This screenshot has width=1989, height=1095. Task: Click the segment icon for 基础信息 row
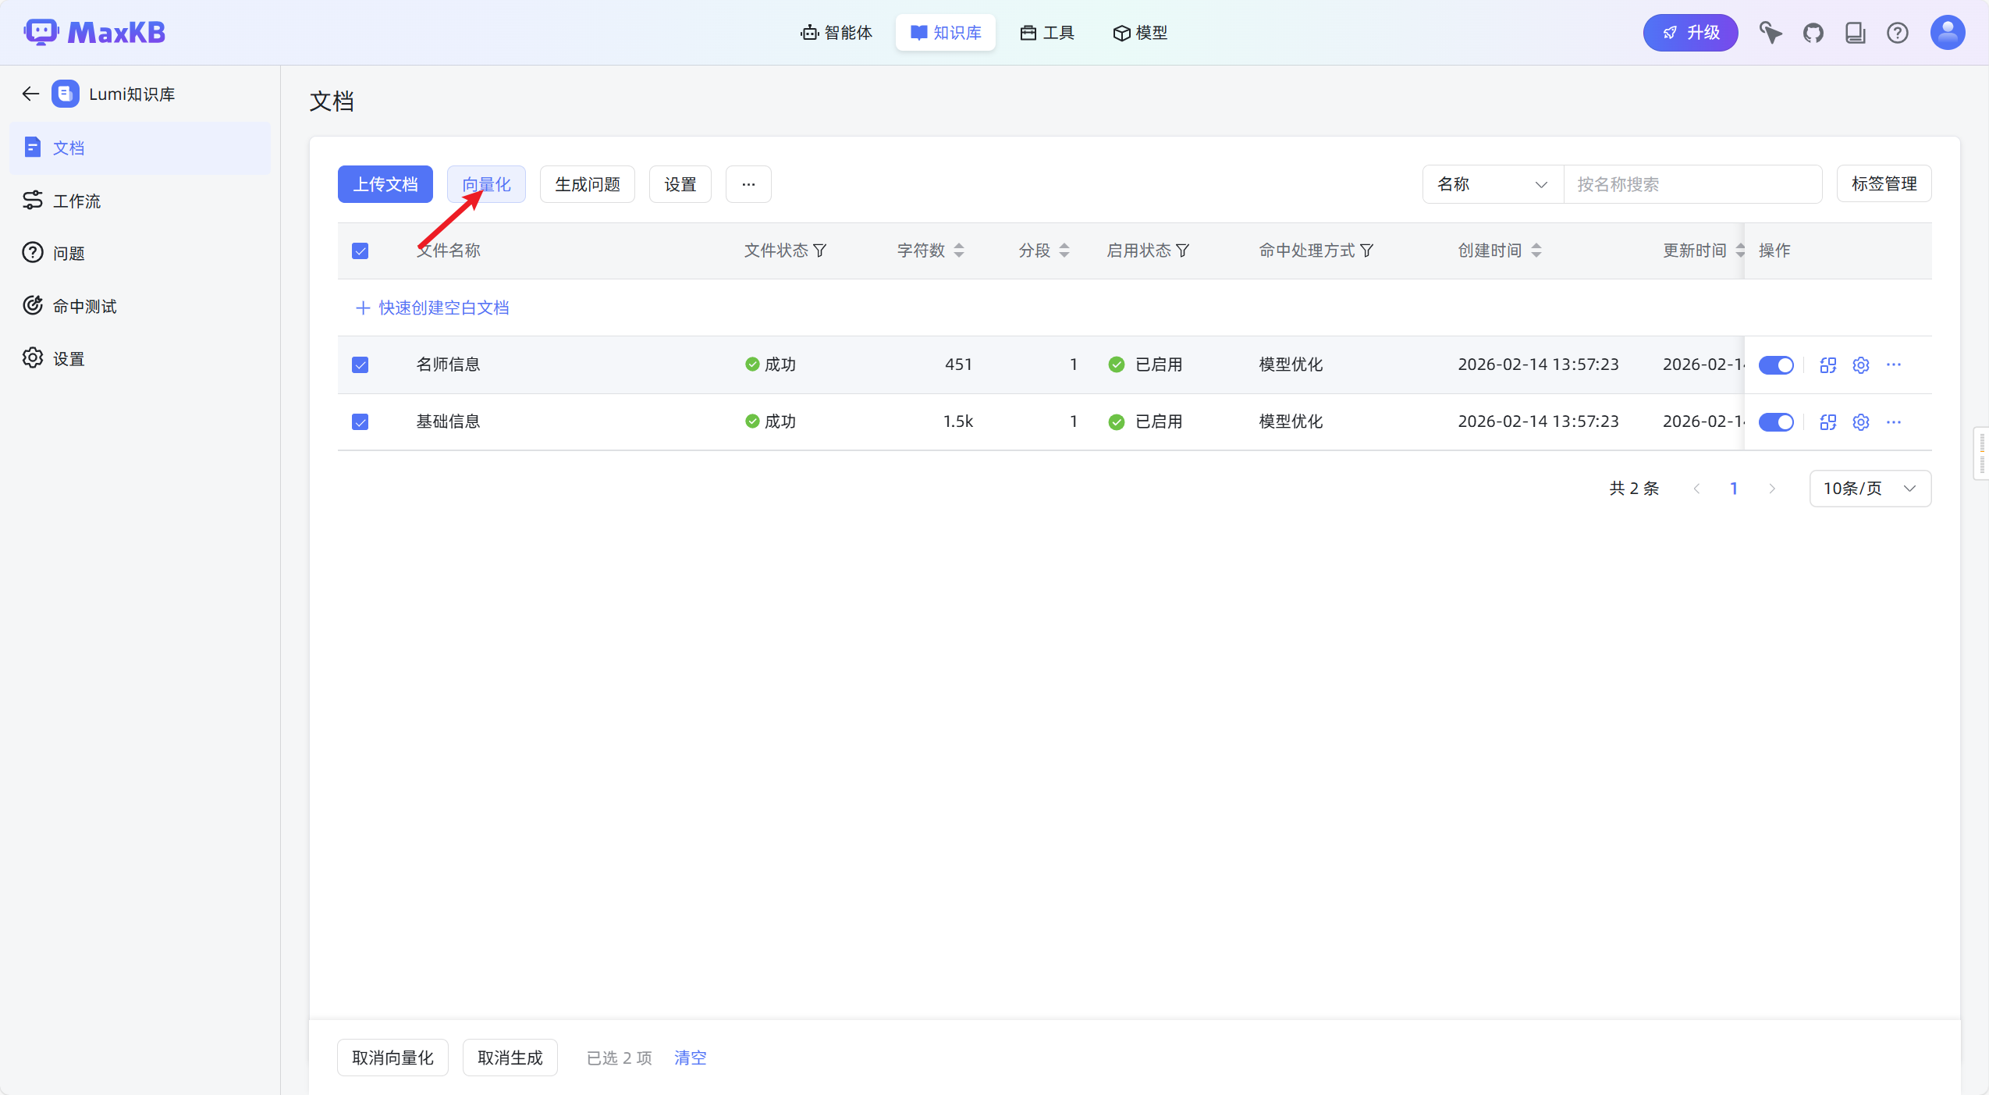click(x=1827, y=422)
